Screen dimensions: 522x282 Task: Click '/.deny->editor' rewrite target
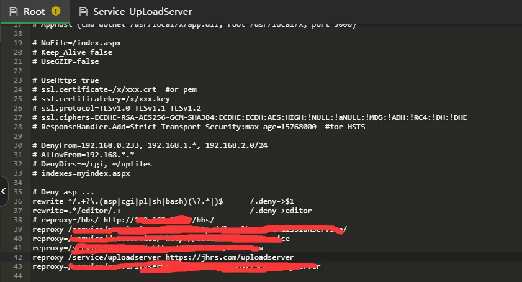[x=281, y=211]
